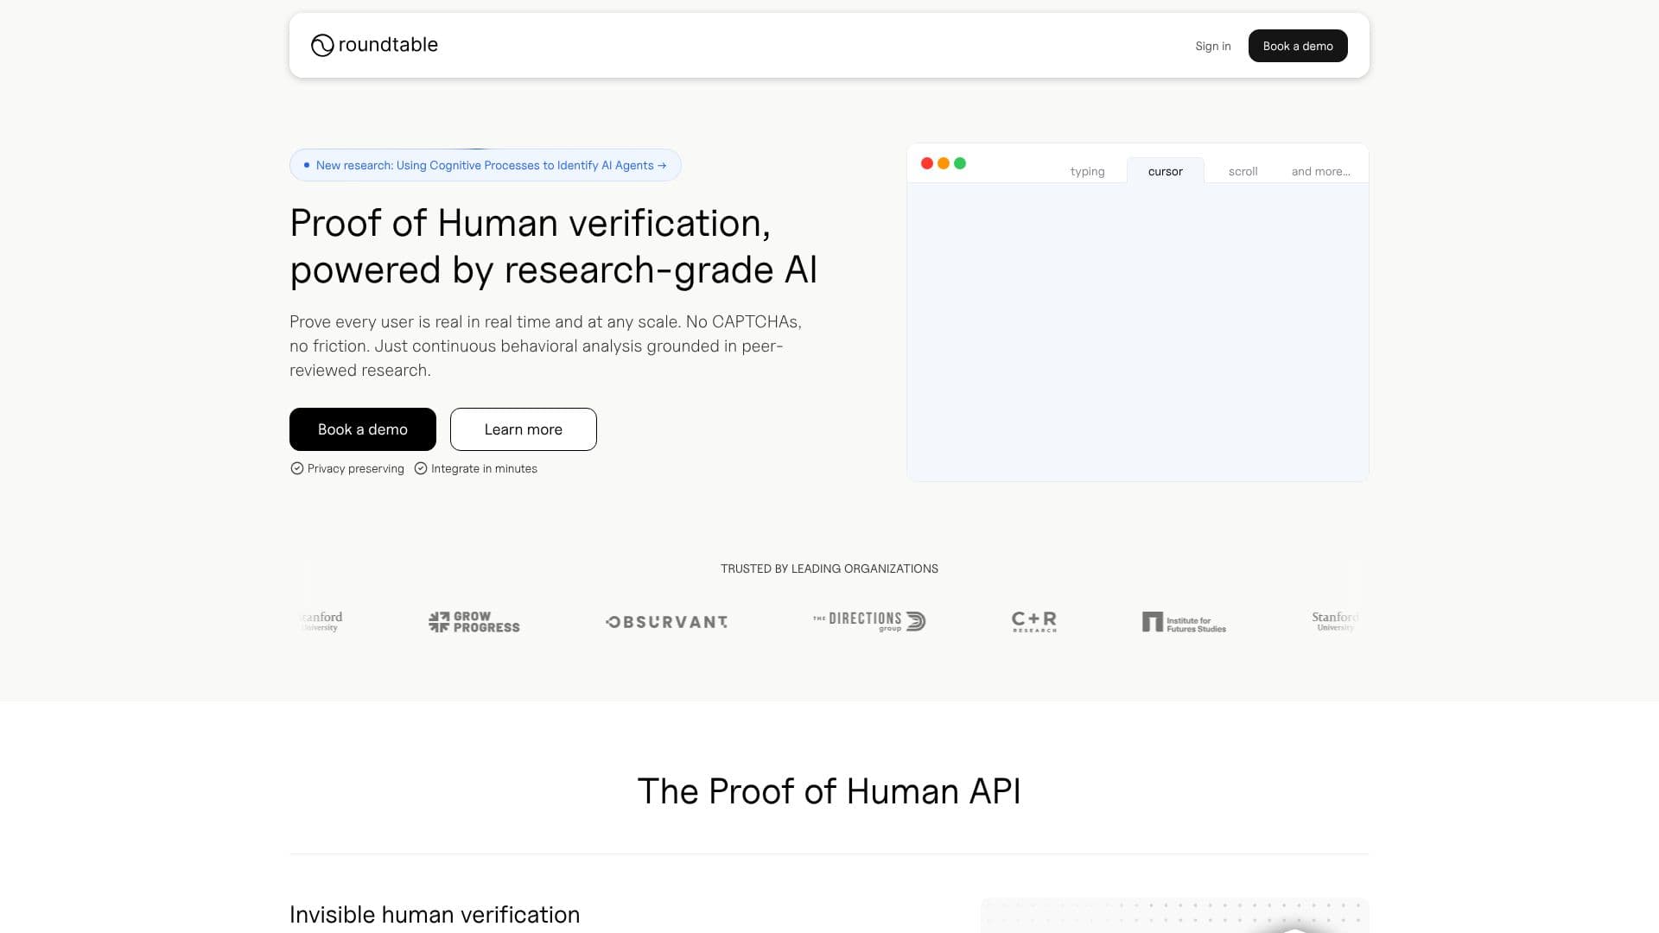Click the cursor demo canvas area
Viewport: 1659px width, 933px height.
[x=1138, y=333]
